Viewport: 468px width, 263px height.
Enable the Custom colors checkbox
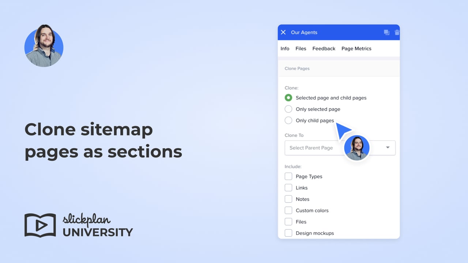[x=288, y=210]
